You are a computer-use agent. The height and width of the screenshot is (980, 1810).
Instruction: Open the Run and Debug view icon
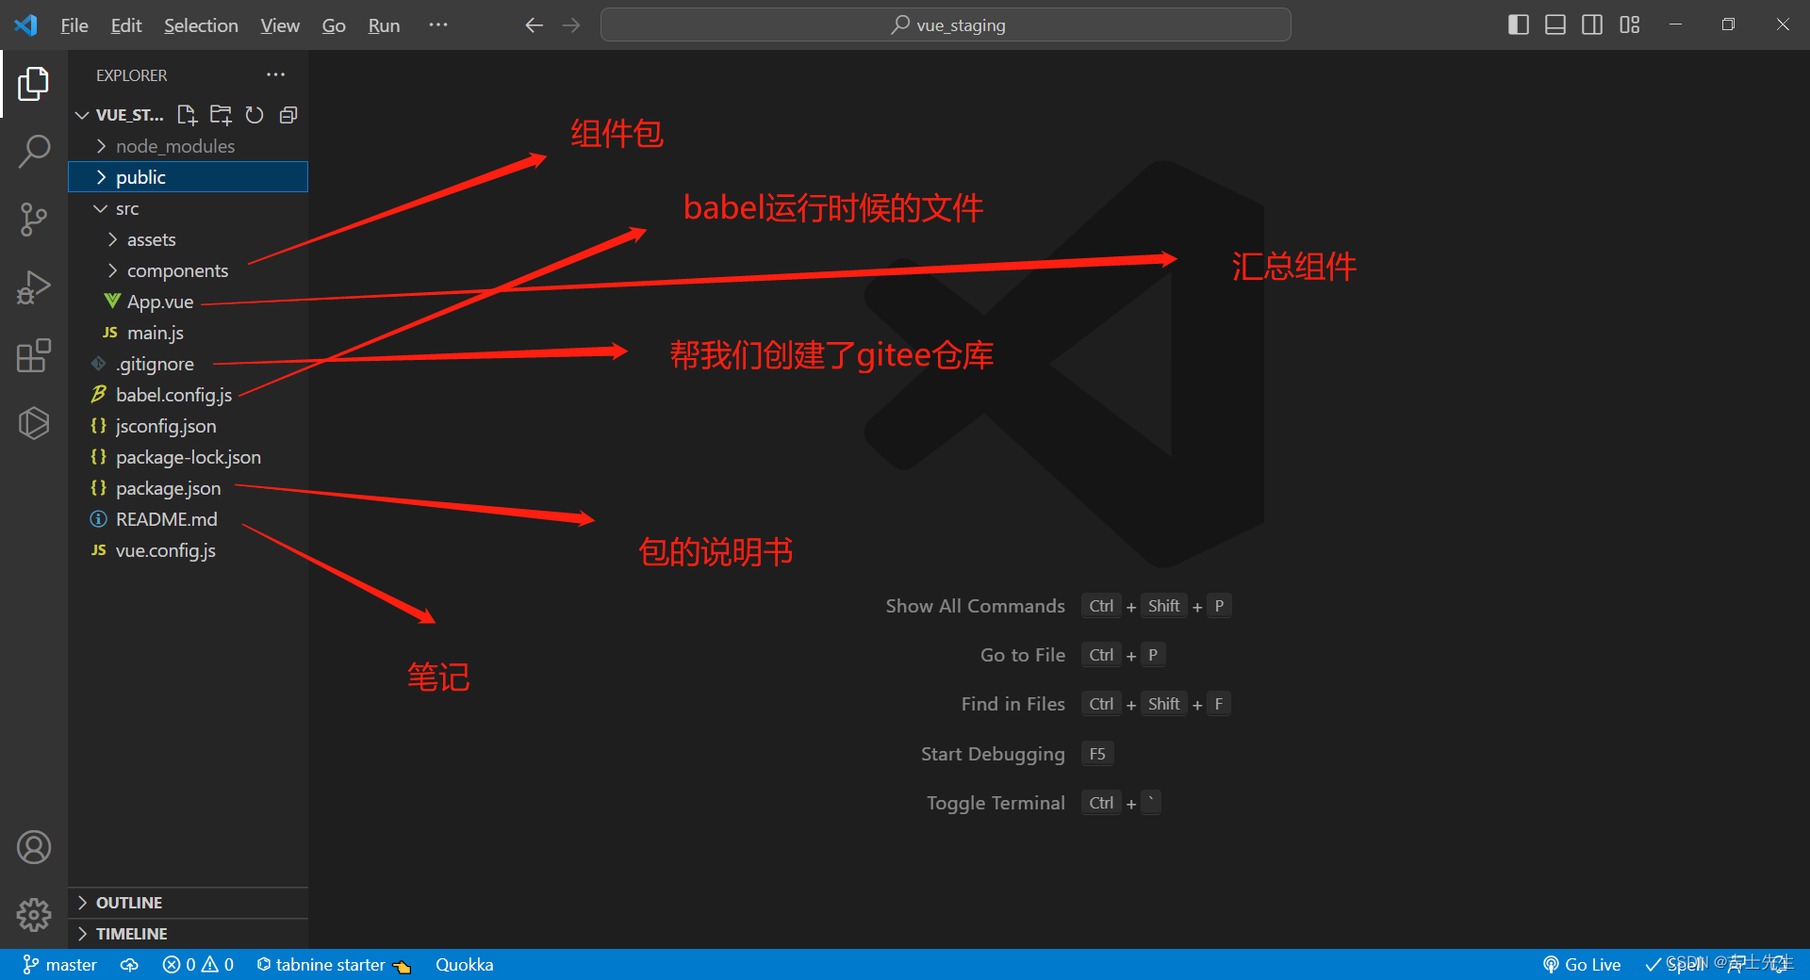pos(34,287)
